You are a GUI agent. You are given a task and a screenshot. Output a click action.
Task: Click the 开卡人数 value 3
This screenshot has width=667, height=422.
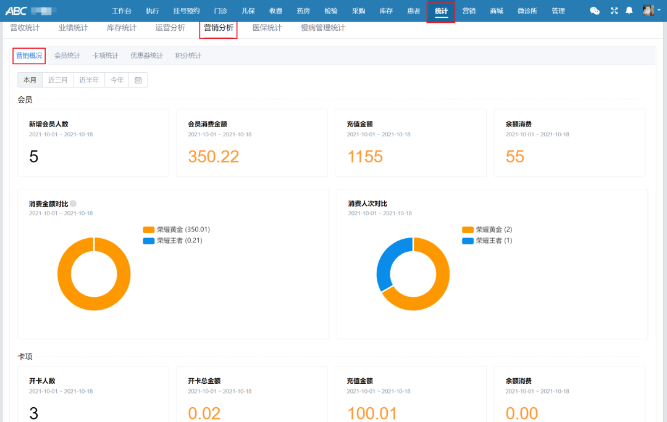(x=33, y=413)
